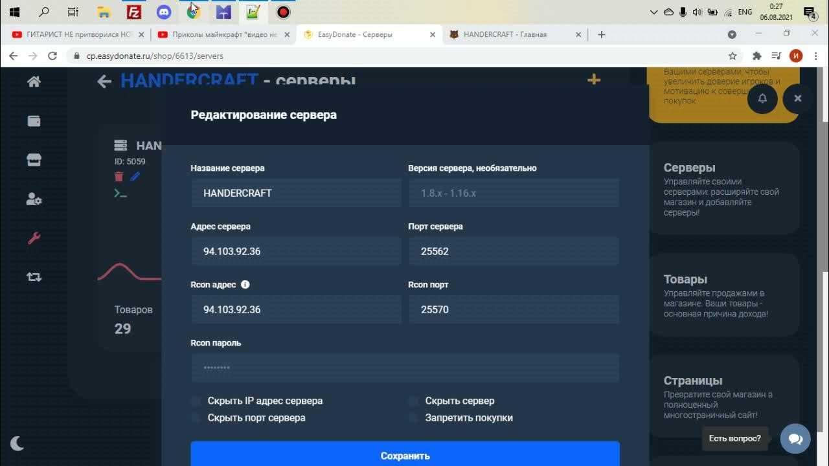Expand hidden system tray icons chevron
This screenshot has width=829, height=466.
point(655,12)
